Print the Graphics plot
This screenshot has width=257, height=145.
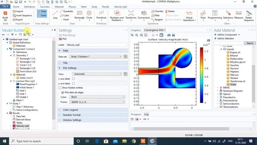coord(173,35)
